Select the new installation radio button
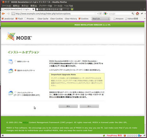This screenshot has height=138, width=147. [x=15, y=61]
